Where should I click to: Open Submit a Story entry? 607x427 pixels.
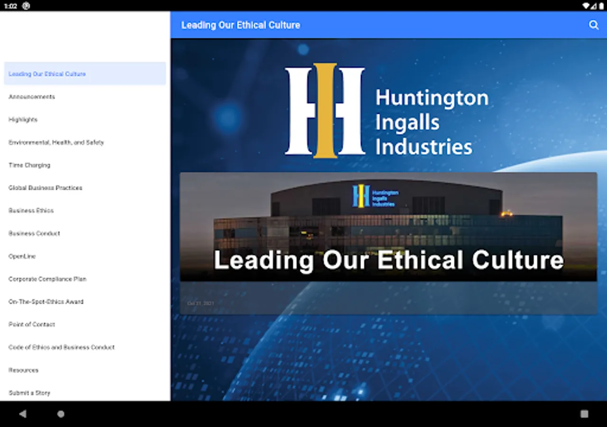coord(85,392)
